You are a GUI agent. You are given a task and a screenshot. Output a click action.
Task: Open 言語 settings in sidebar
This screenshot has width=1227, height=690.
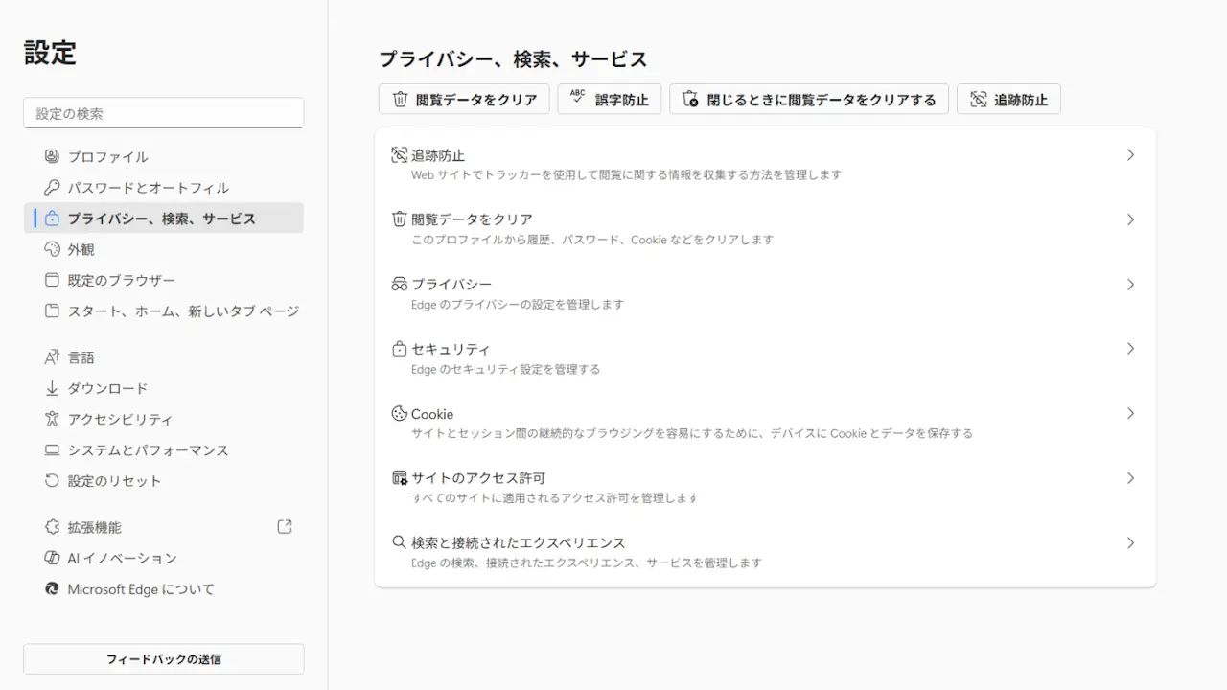click(81, 357)
